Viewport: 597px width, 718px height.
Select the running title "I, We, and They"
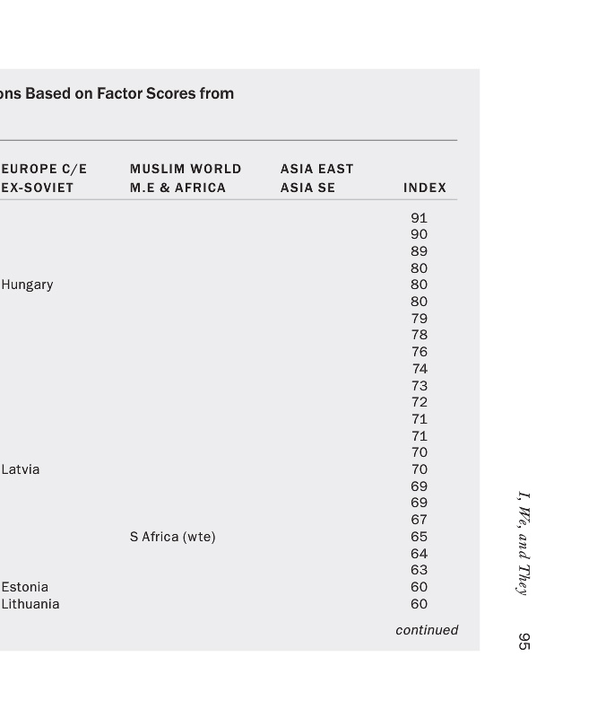point(524,543)
